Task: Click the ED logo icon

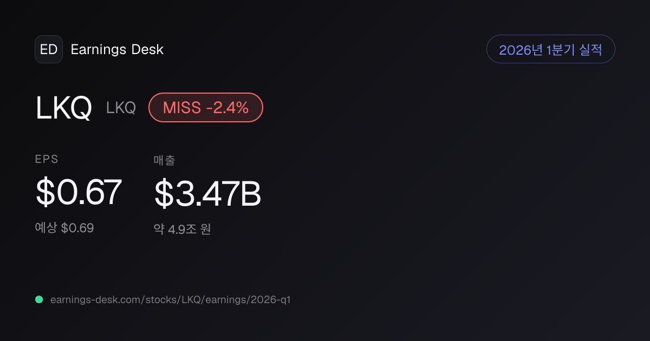Action: tap(49, 49)
